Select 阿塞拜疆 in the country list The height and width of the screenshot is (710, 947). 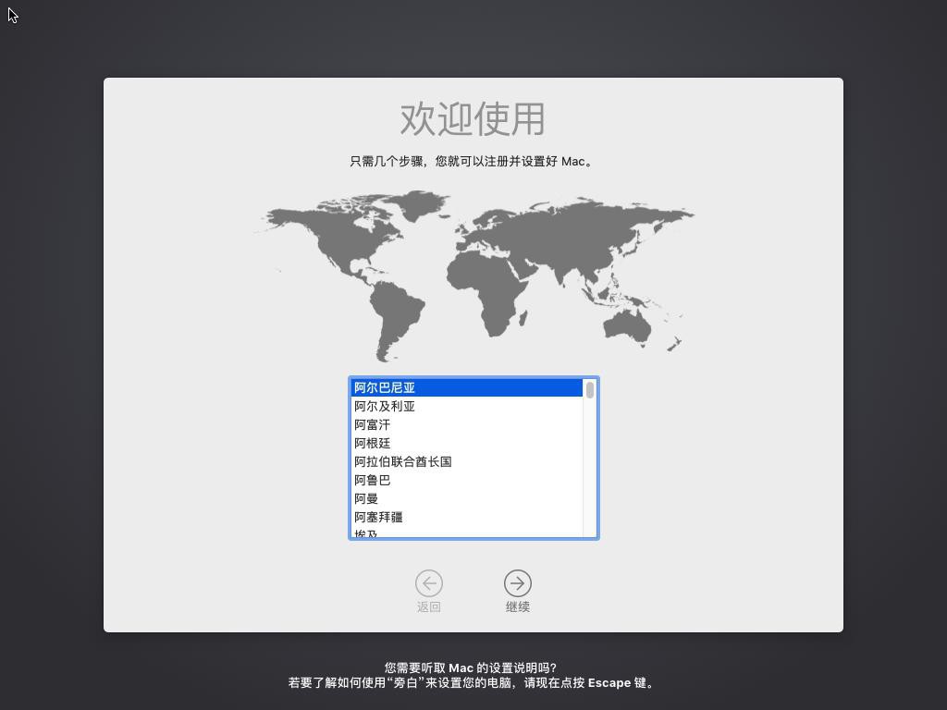(466, 518)
